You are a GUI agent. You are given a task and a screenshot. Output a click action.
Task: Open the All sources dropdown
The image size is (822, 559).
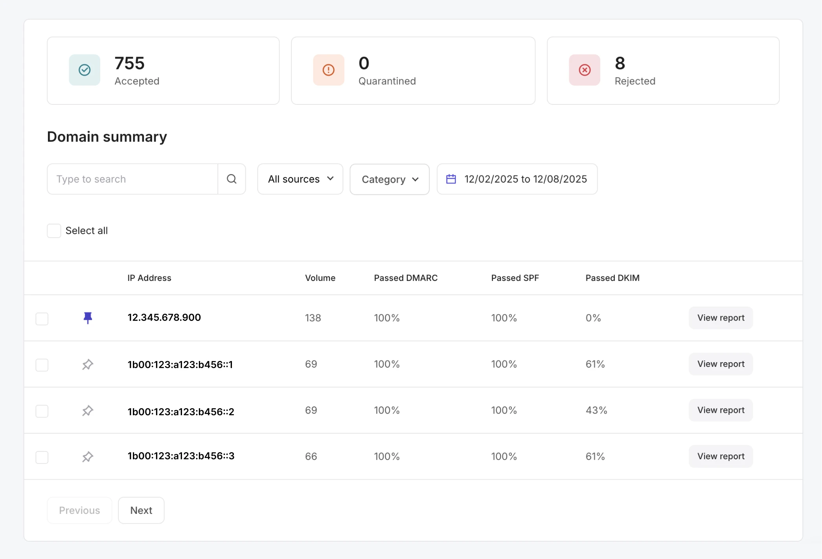300,179
